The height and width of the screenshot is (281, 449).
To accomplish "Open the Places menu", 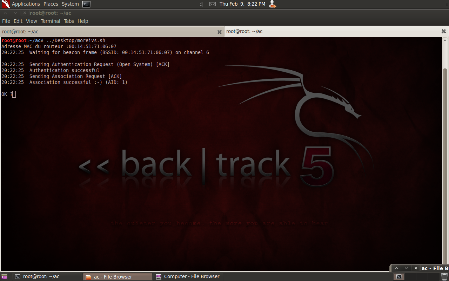I will point(51,4).
